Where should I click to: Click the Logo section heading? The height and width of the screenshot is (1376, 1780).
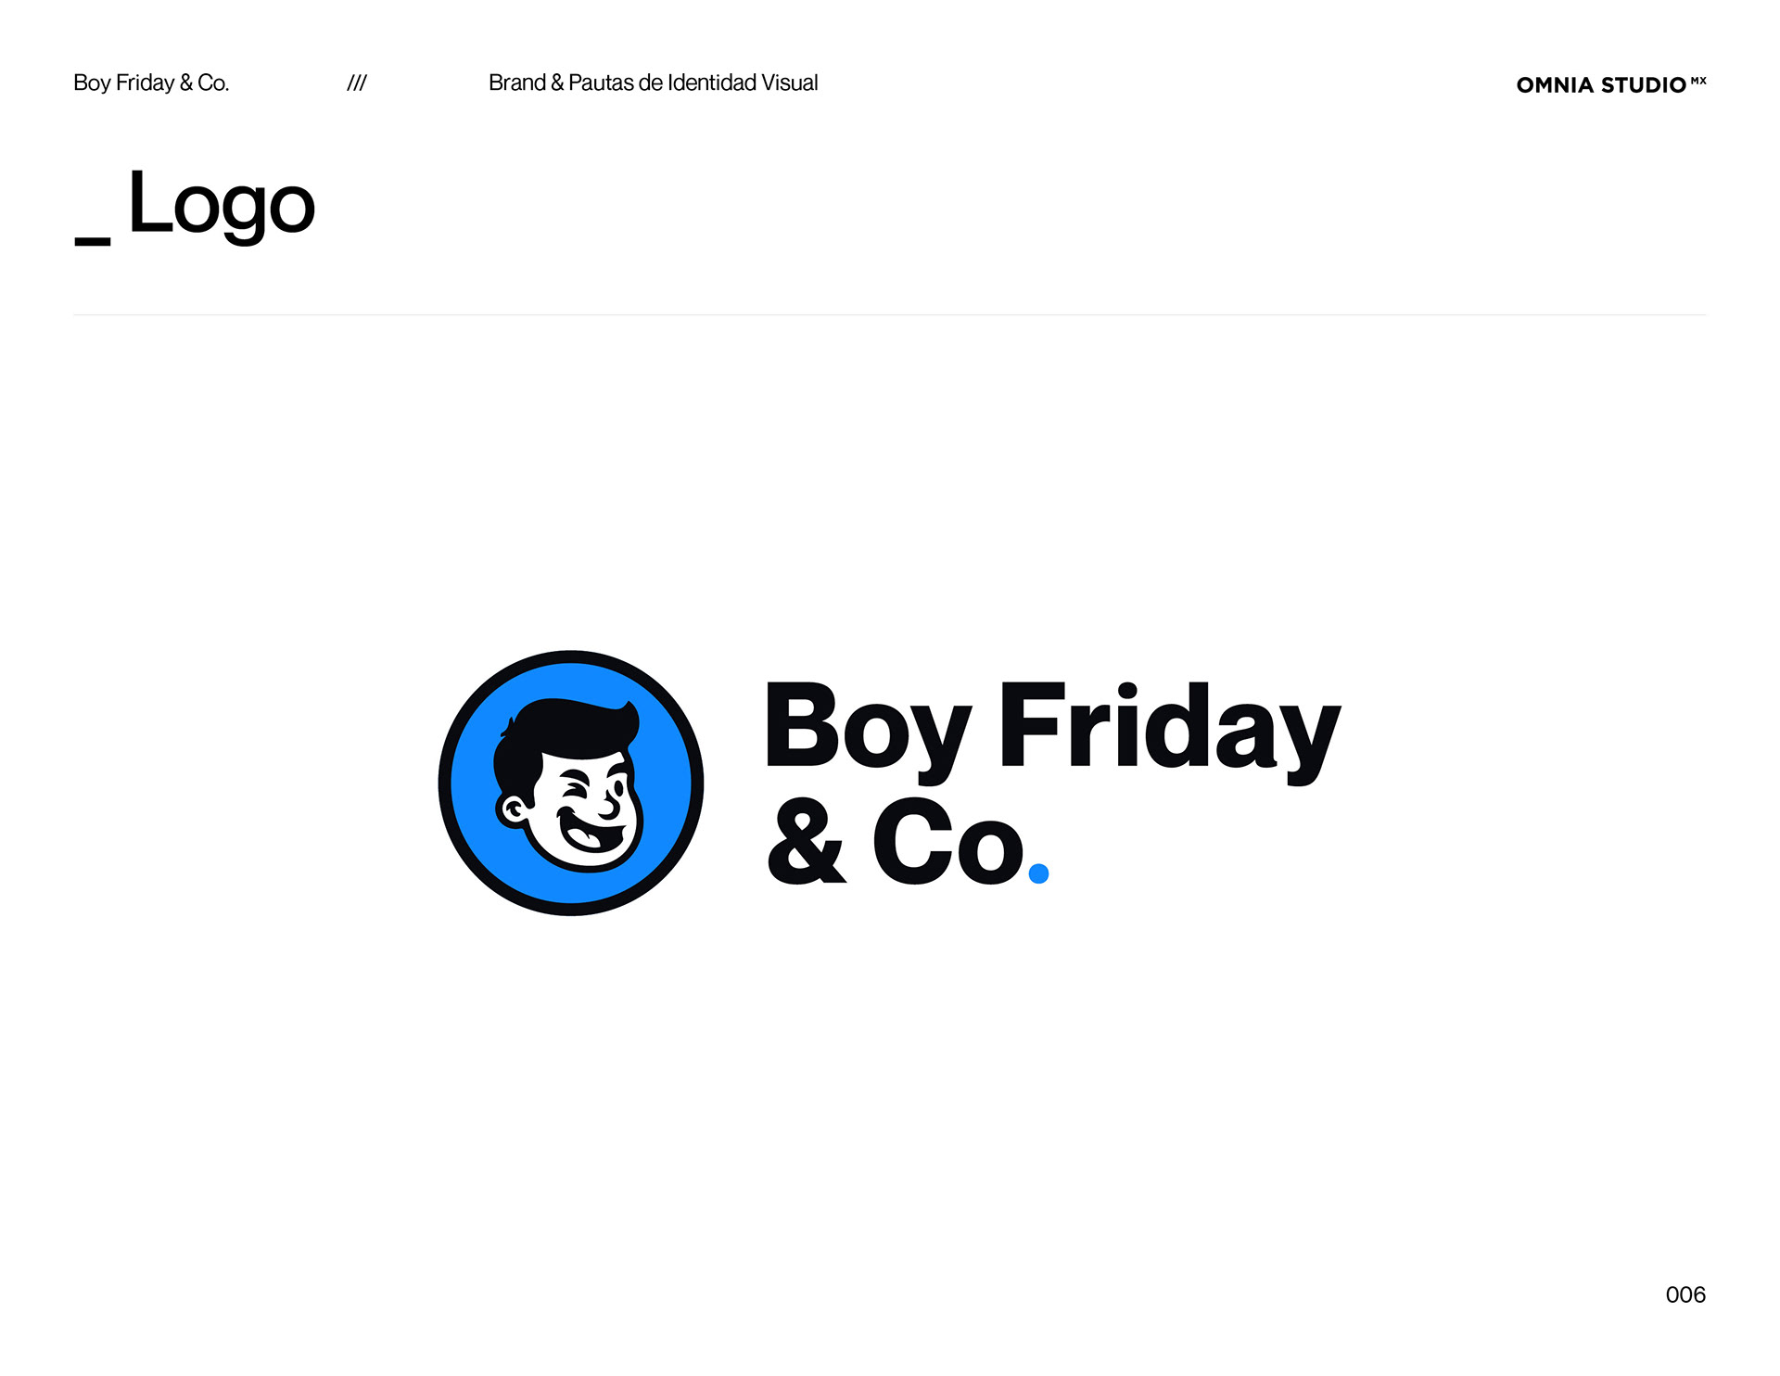point(222,204)
